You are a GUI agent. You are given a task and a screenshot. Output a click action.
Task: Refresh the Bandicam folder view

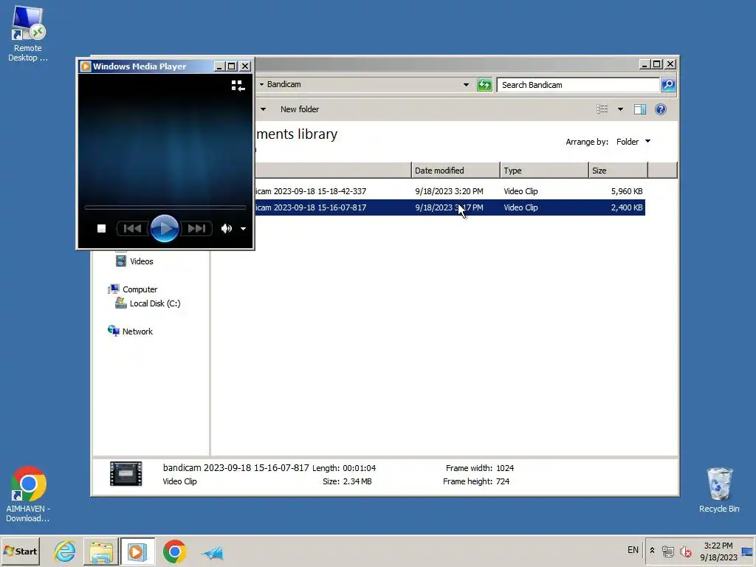[x=484, y=85]
